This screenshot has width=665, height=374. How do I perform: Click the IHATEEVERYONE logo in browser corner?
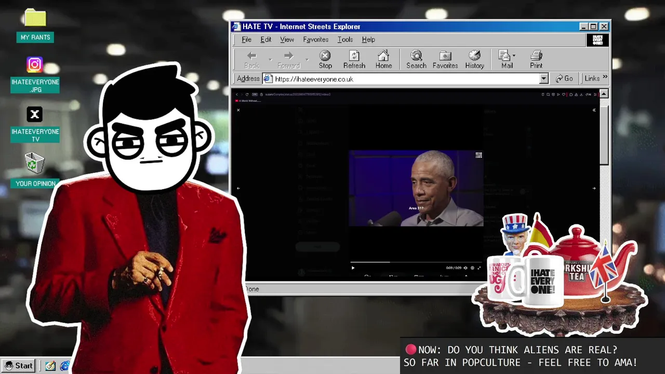click(597, 40)
